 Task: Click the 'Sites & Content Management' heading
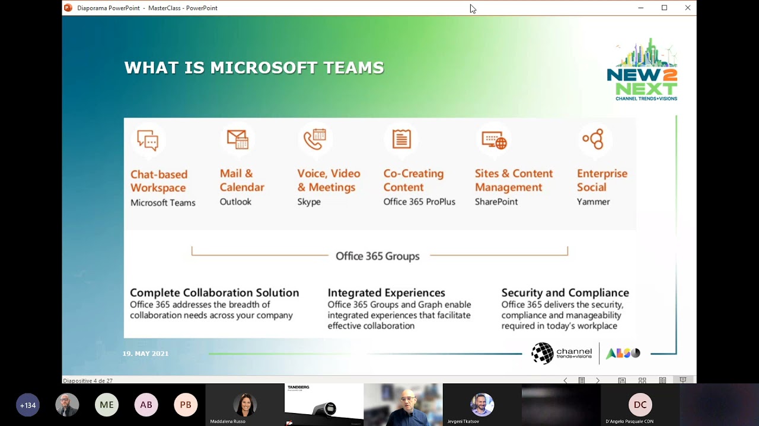tap(514, 180)
